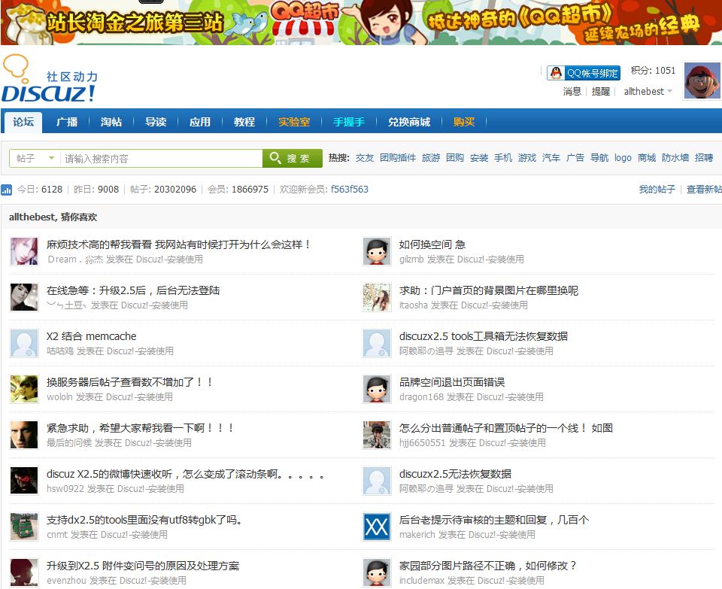722x589 pixels.
Task: Open post 家园部分图片路径不正确，如何修改
Action: tap(487, 566)
